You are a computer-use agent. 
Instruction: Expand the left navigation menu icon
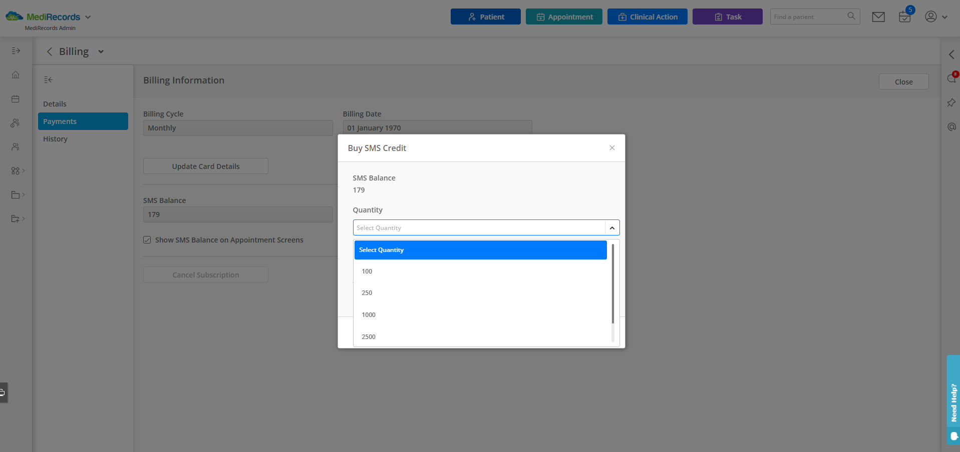coord(16,50)
